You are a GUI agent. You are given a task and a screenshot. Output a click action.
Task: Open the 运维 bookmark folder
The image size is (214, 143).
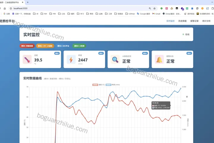(99, 14)
